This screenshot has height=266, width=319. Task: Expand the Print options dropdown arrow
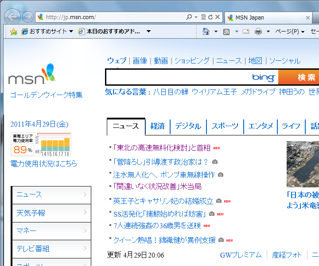268,32
